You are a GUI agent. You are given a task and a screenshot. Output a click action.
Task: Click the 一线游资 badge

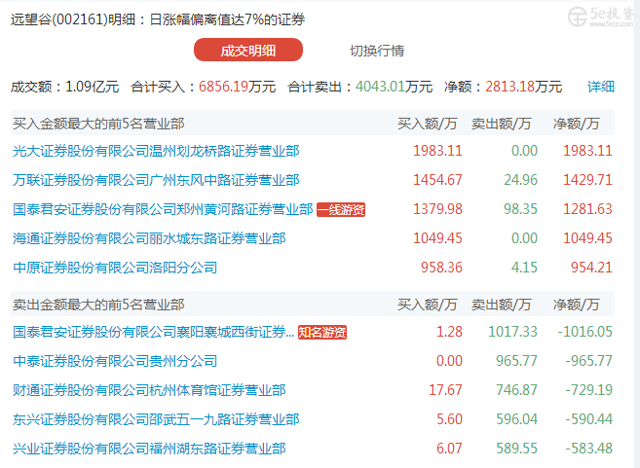(341, 209)
